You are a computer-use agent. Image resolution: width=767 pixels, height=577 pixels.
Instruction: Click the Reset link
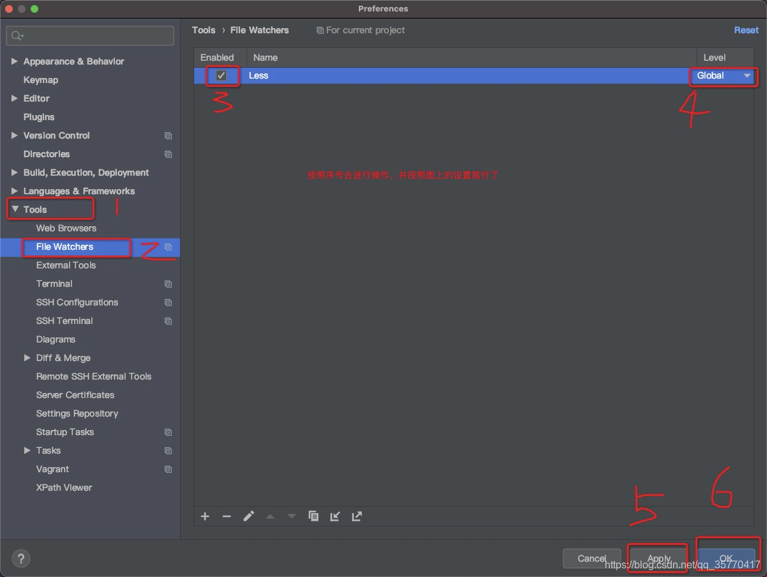point(746,30)
